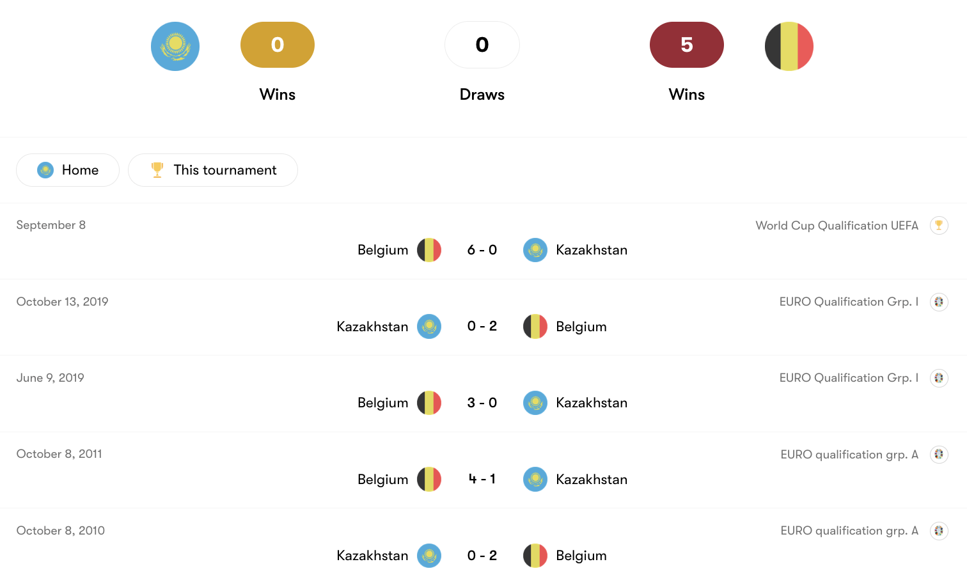
Task: Select the Belgium Wins counter showing 5
Action: pyautogui.click(x=686, y=45)
